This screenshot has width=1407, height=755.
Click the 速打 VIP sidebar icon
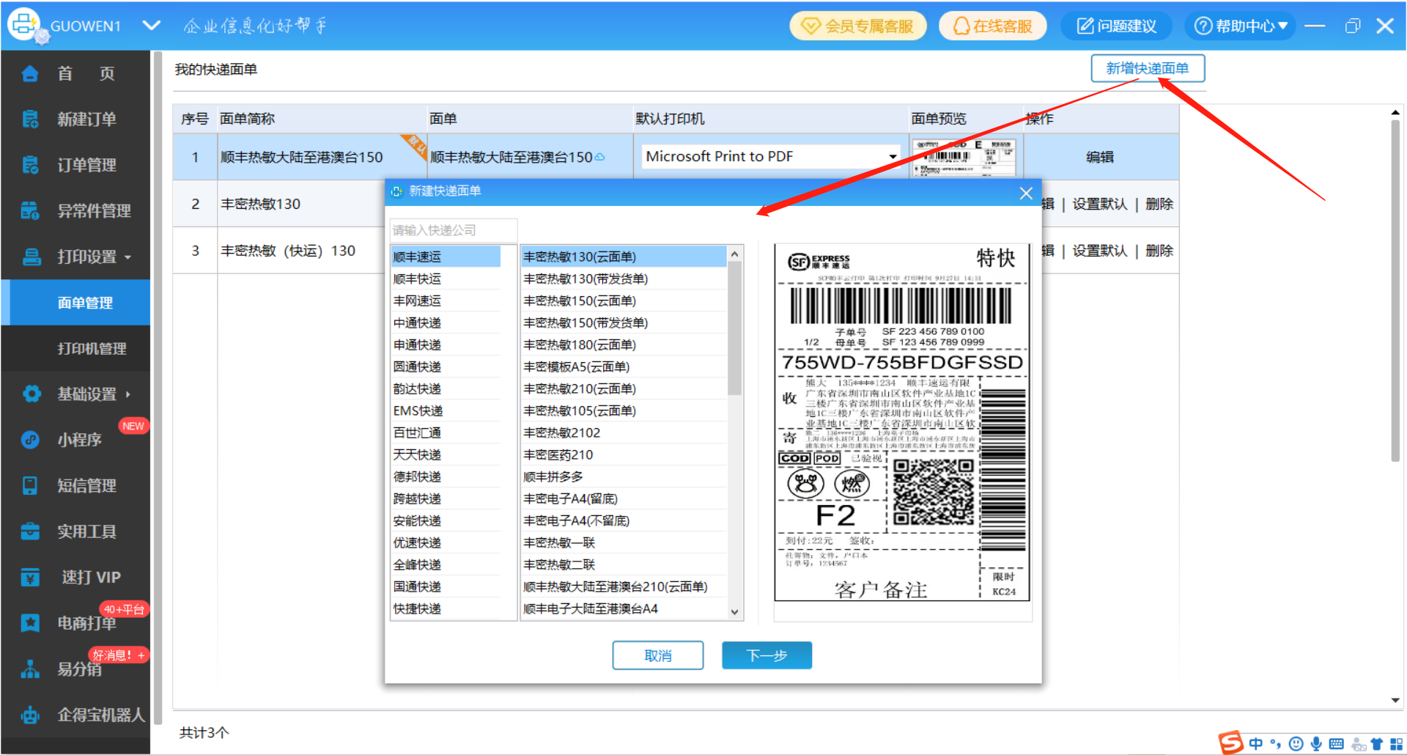pos(30,578)
